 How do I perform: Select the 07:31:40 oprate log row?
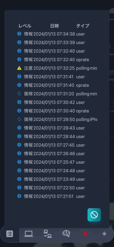point(57,85)
